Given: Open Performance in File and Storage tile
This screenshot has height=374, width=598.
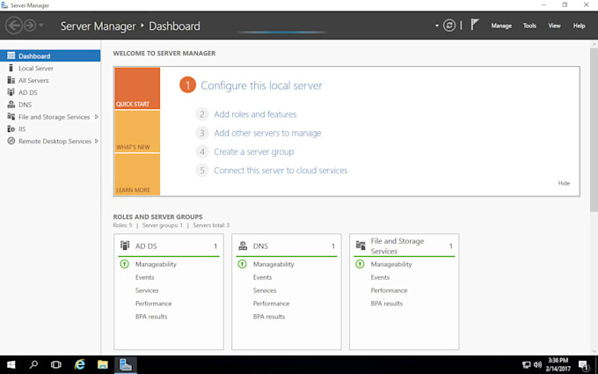Looking at the screenshot, I should pos(389,290).
